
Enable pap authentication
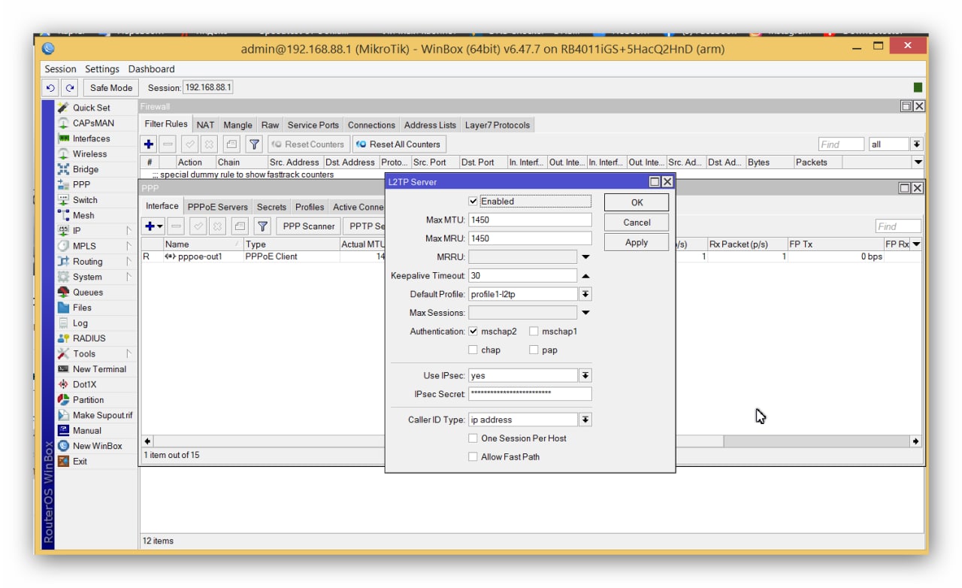pos(534,350)
